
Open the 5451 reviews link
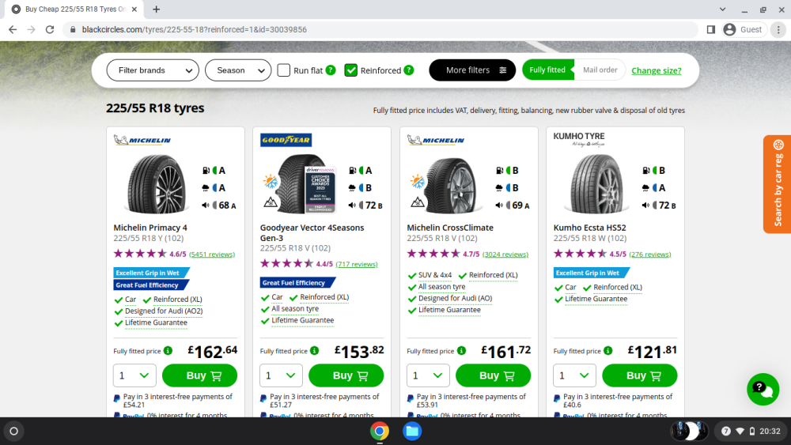pos(212,255)
